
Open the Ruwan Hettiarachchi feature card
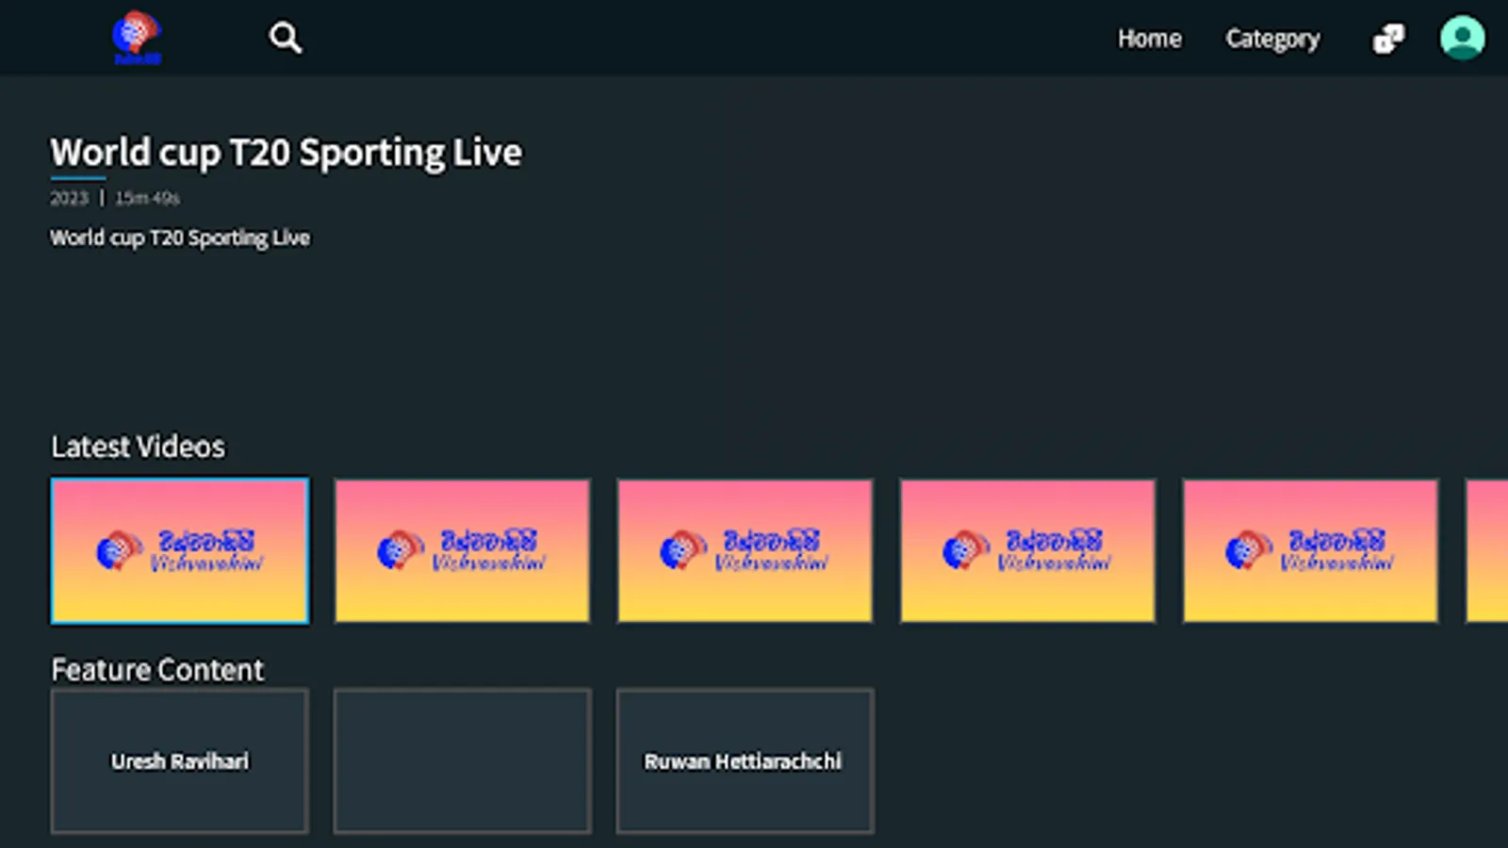(x=746, y=761)
